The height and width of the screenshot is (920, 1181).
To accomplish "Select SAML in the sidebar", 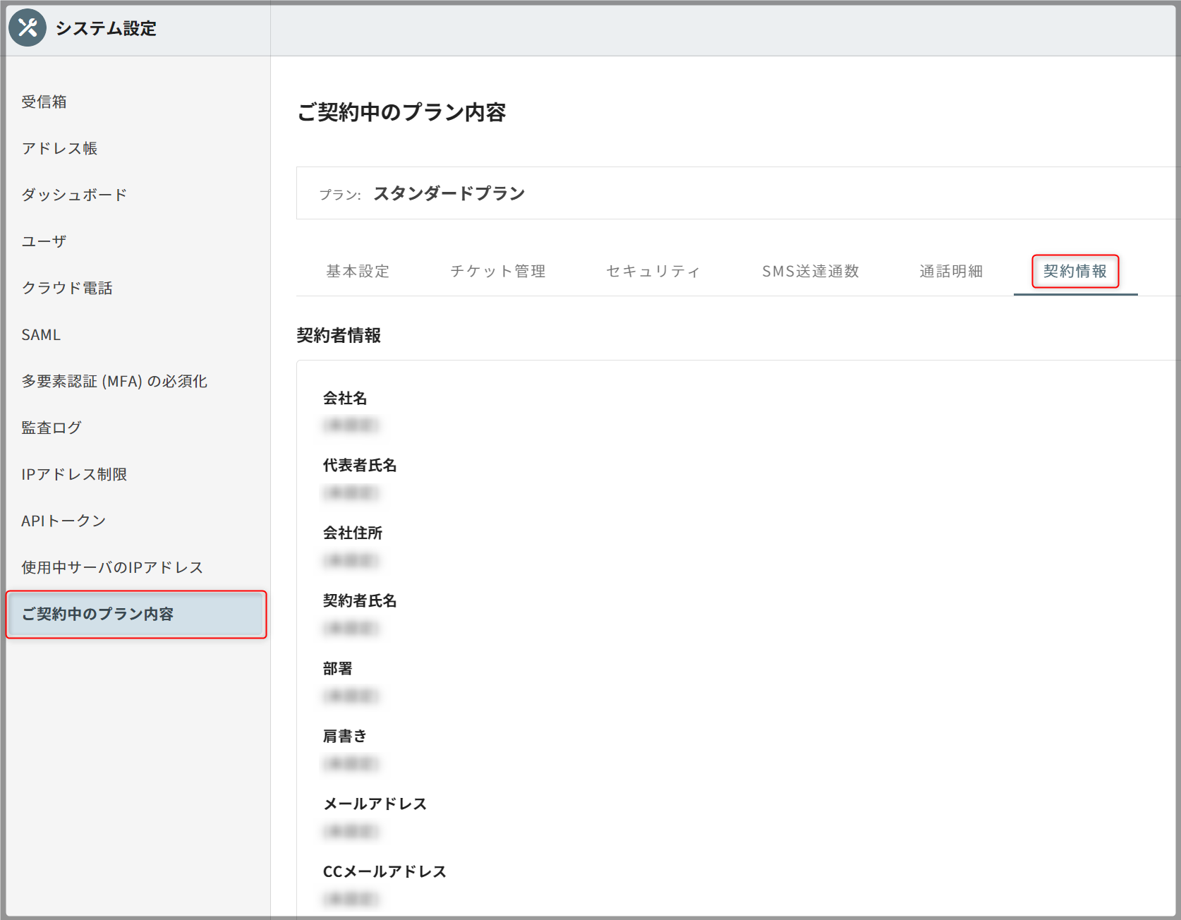I will click(x=41, y=334).
